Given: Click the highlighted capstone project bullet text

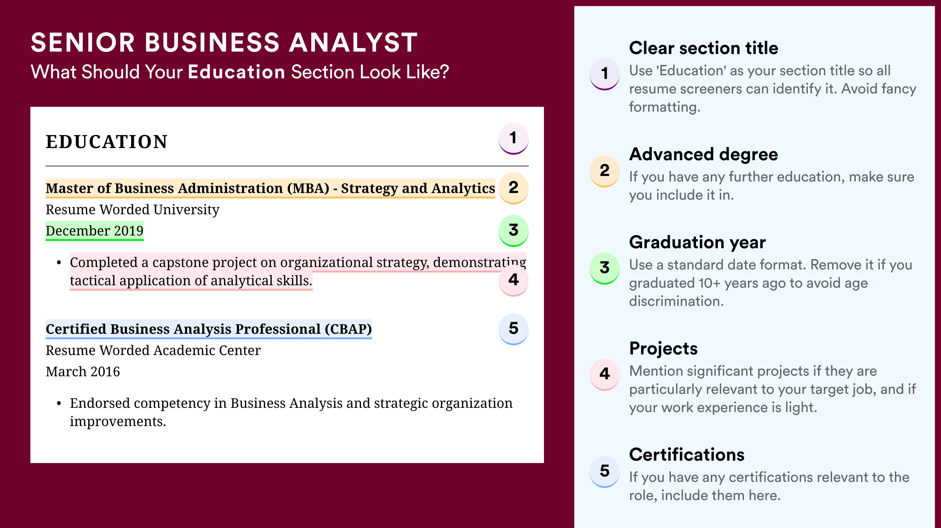Looking at the screenshot, I should (298, 271).
